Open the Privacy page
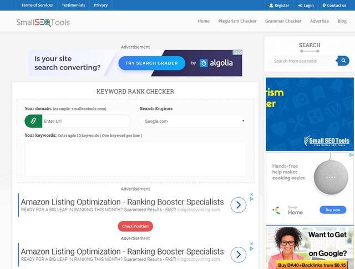 point(101,5)
